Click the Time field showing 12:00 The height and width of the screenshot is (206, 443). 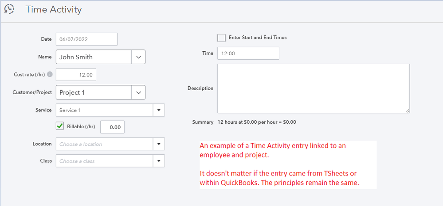(x=248, y=53)
